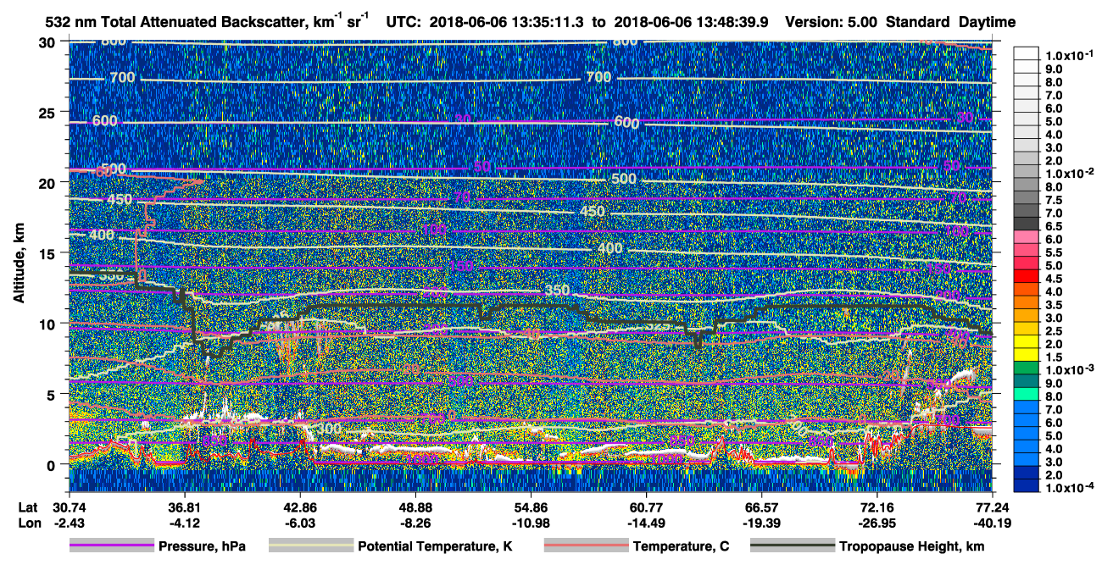Click the colorbar label '1.0x10-1'

click(1069, 54)
